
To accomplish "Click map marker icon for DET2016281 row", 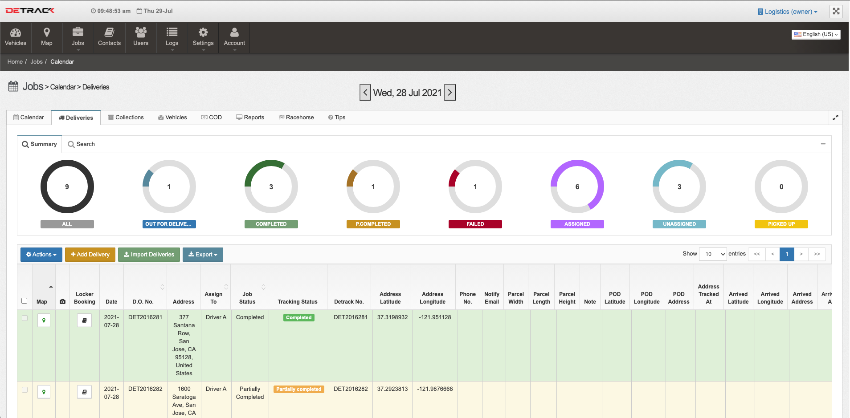I will [x=44, y=321].
